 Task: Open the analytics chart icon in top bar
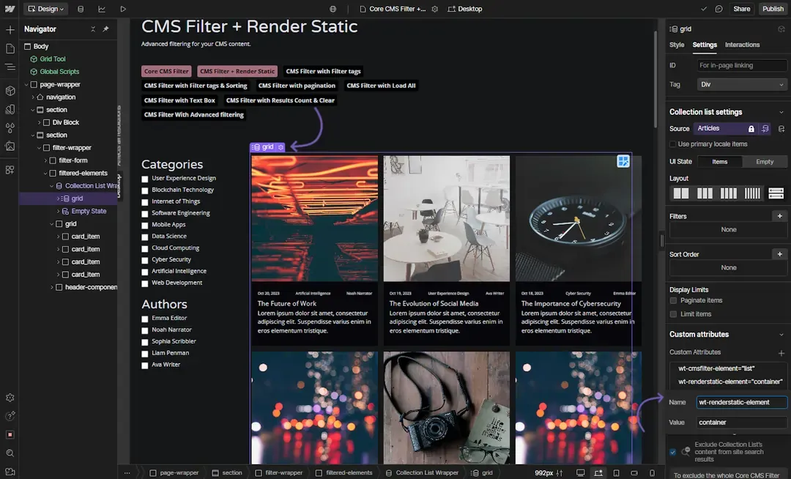[x=102, y=9]
